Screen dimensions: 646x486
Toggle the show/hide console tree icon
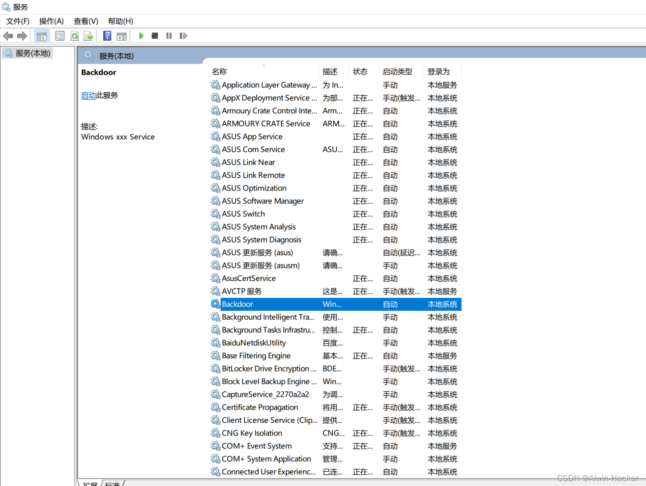[x=42, y=36]
